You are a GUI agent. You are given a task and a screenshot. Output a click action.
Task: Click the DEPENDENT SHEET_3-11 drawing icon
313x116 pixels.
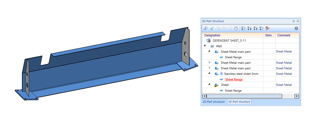coord(208,40)
